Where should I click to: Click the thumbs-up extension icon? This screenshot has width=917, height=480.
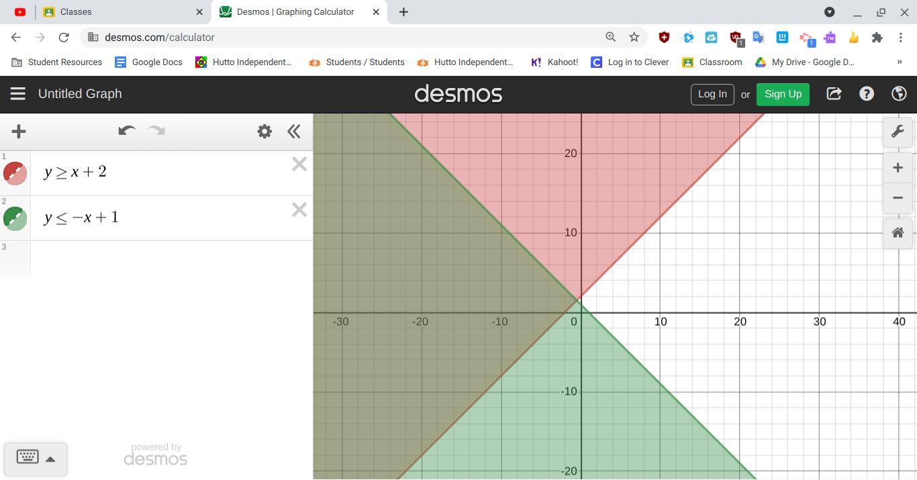853,38
